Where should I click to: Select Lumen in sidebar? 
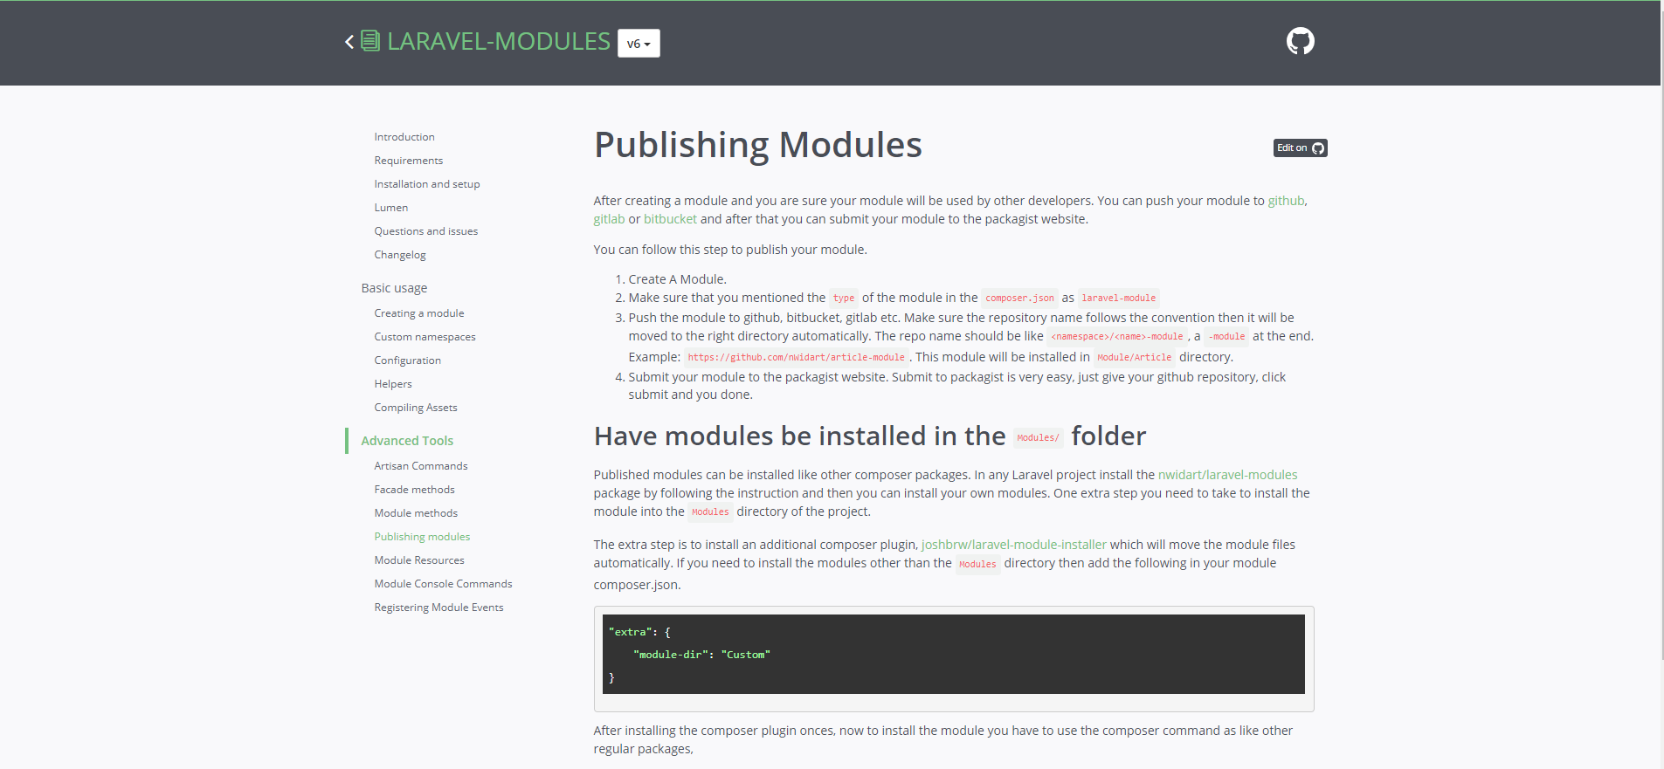(x=391, y=208)
